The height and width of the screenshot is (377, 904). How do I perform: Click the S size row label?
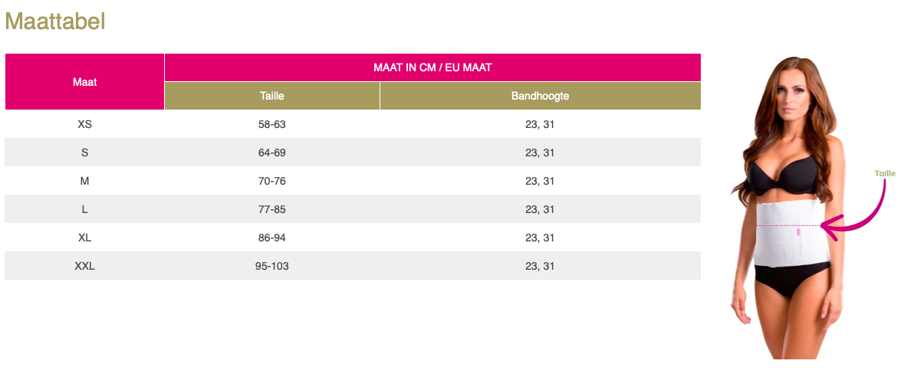point(84,152)
